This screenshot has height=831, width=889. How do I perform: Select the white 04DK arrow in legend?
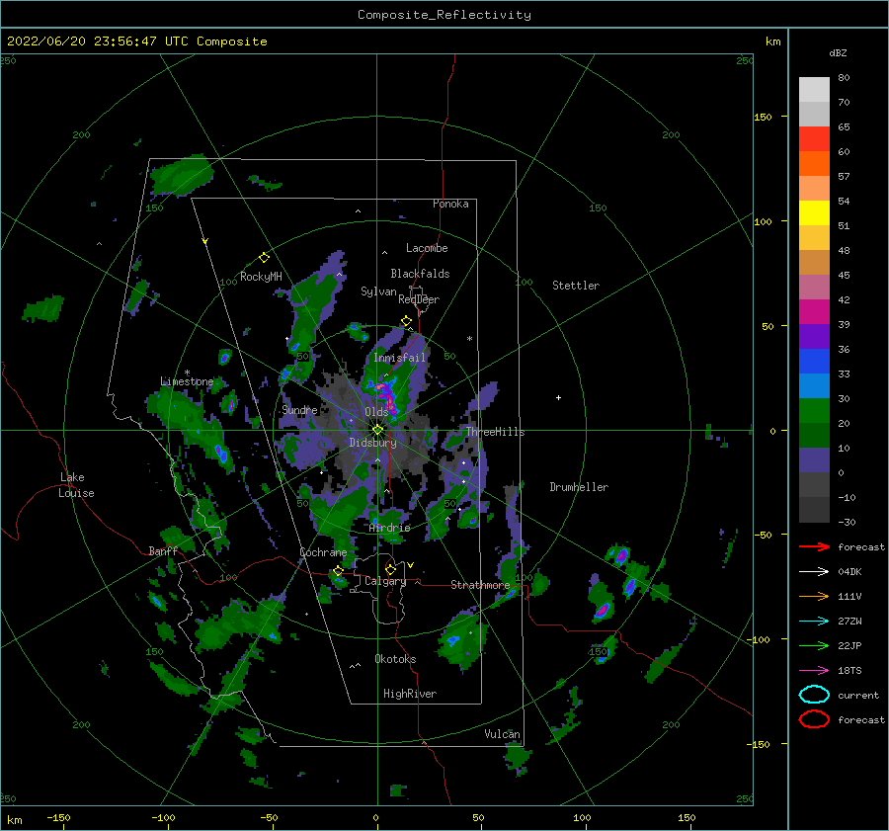click(814, 571)
